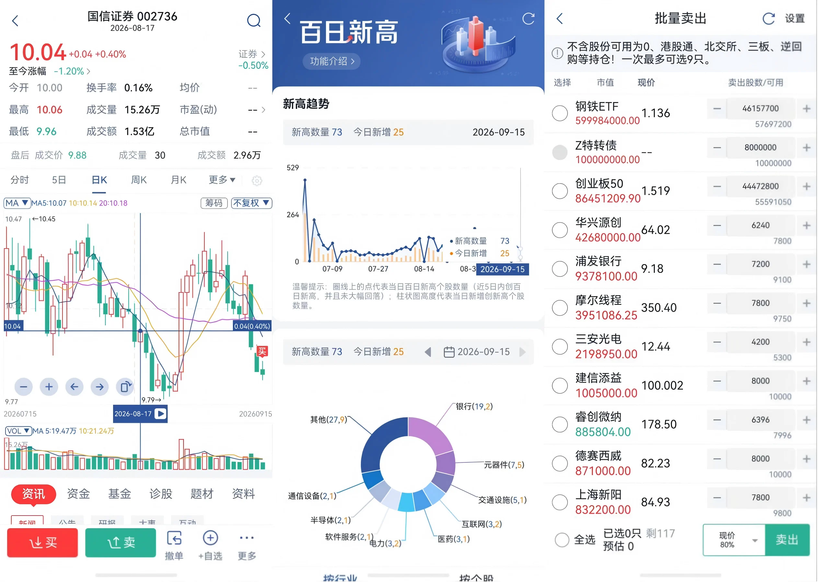
Task: Toggle the 全选 select-all radio button
Action: (562, 540)
